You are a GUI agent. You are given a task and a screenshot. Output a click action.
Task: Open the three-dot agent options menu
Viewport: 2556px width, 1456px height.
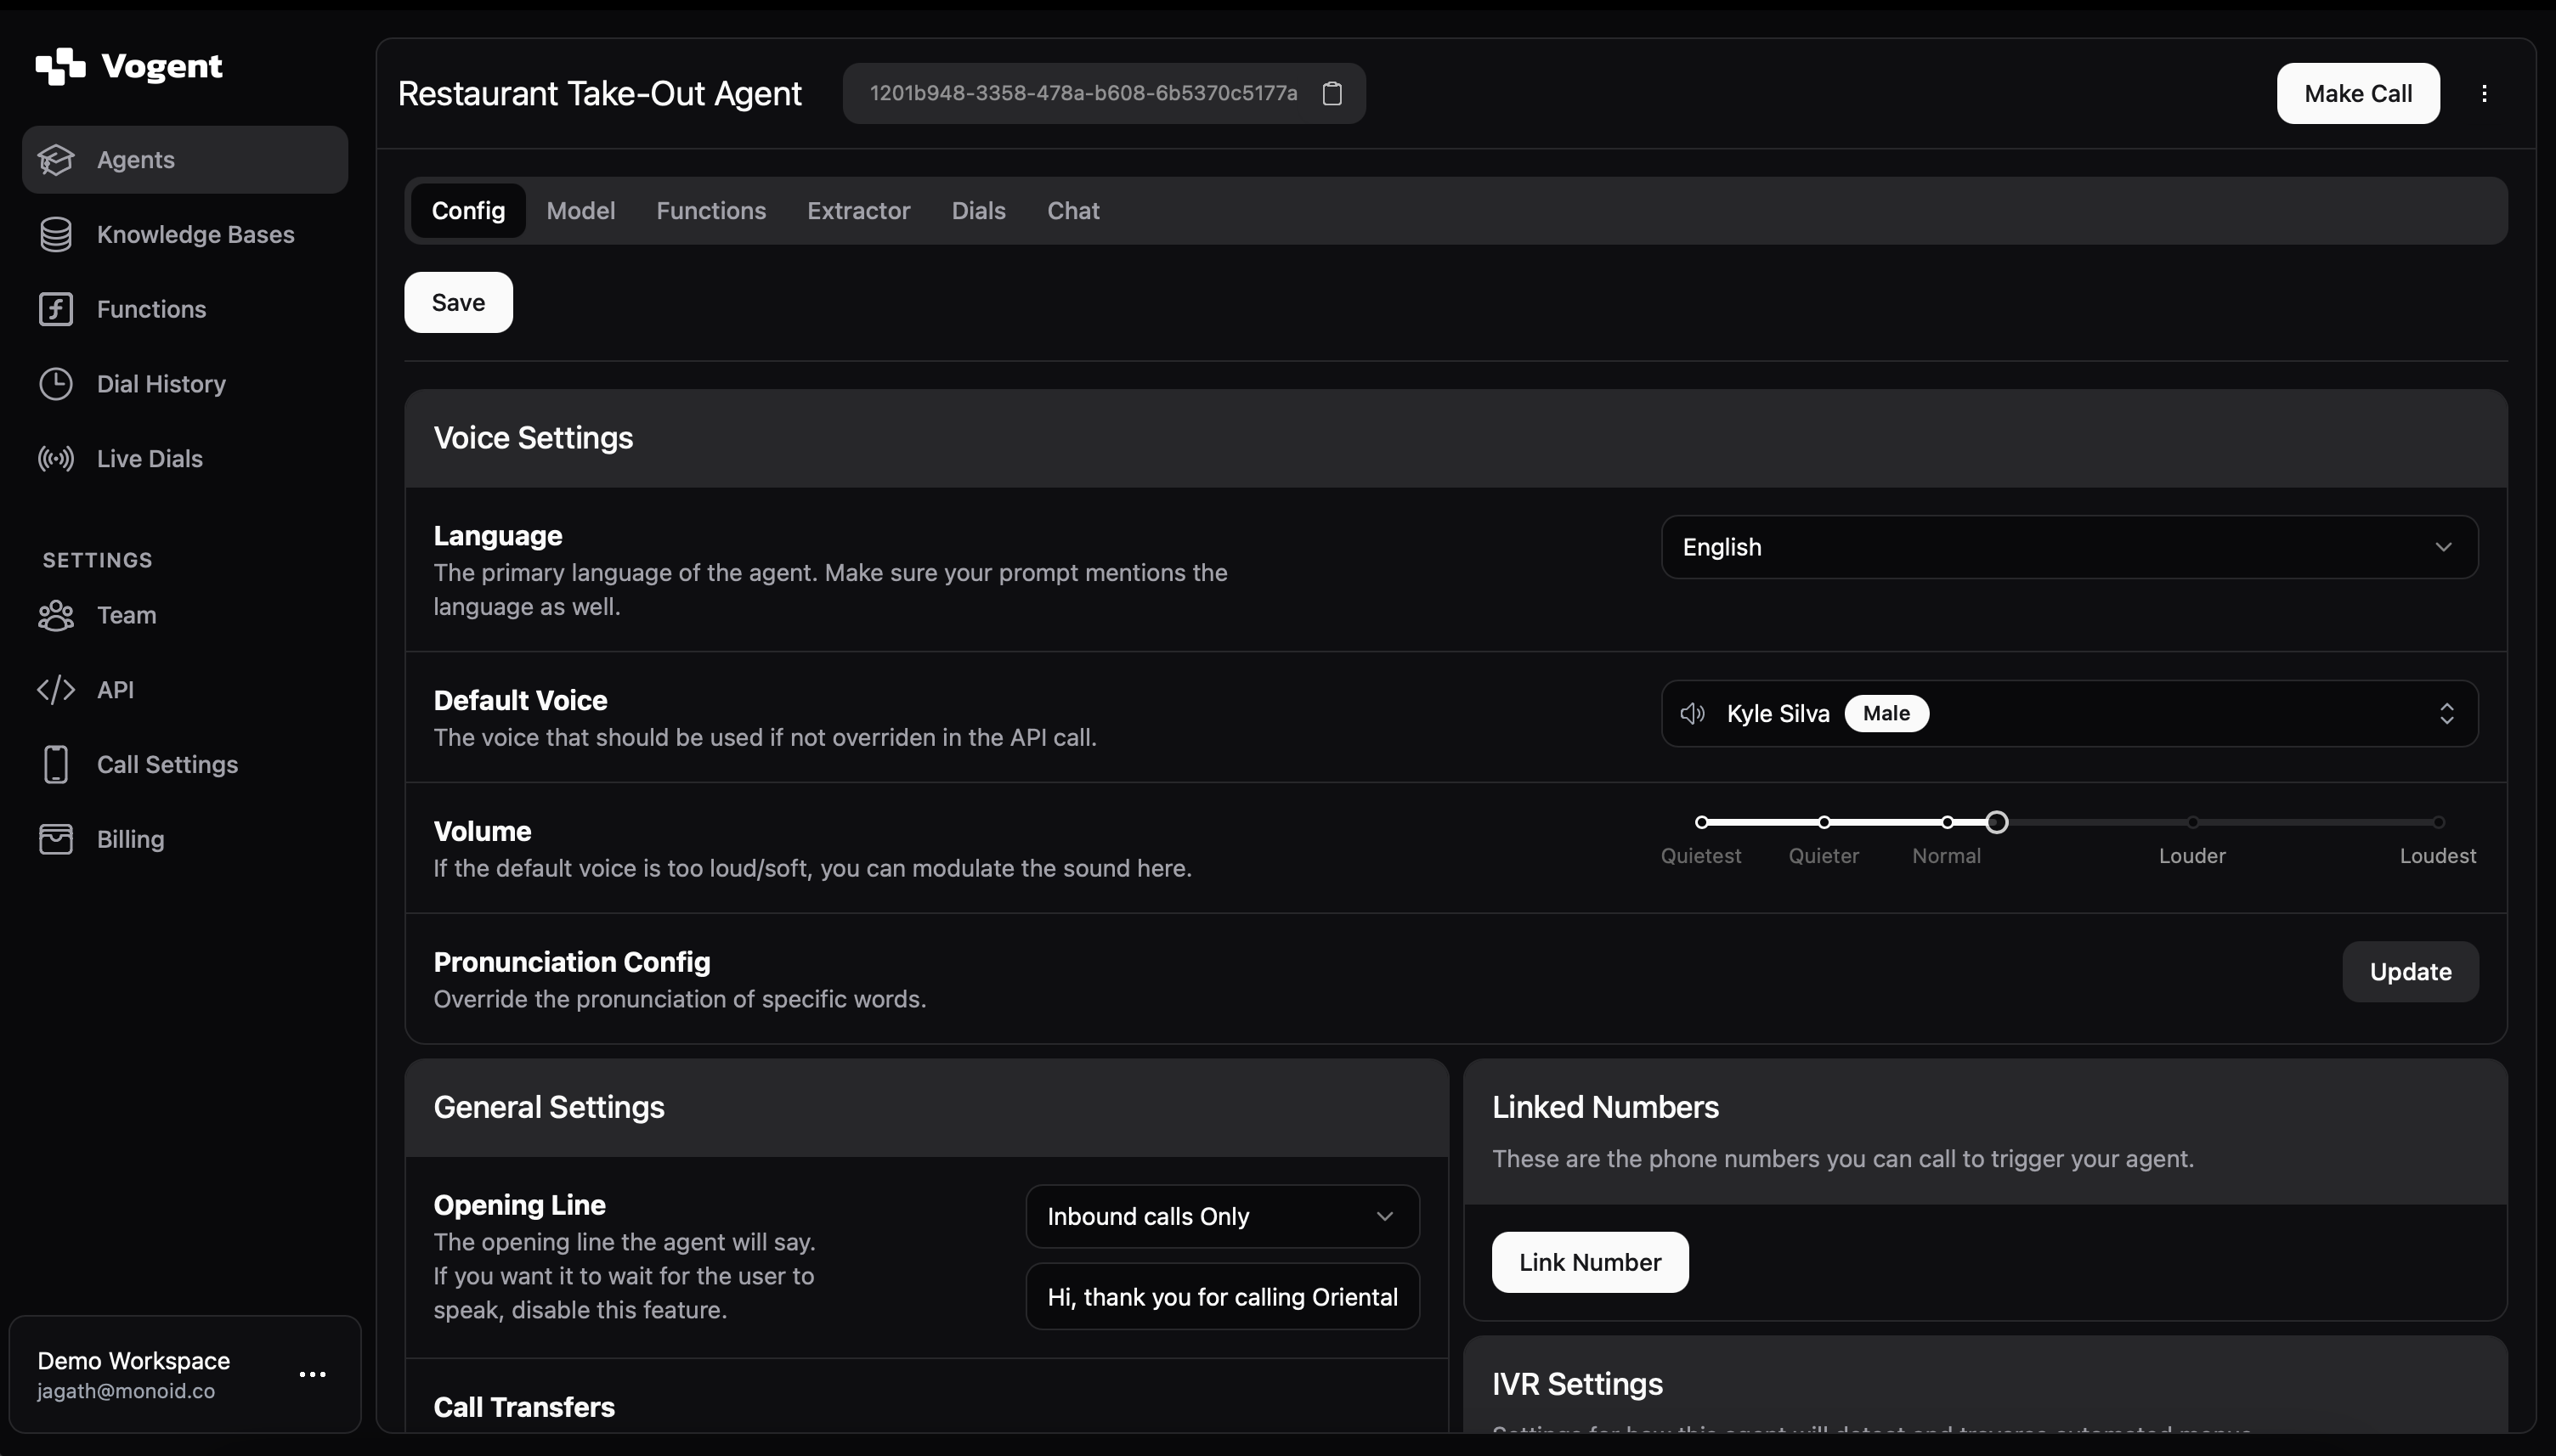(2484, 94)
